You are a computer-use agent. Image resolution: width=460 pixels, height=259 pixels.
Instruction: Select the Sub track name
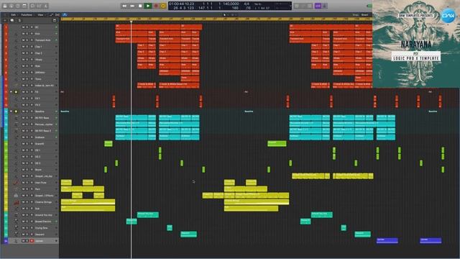37,209
